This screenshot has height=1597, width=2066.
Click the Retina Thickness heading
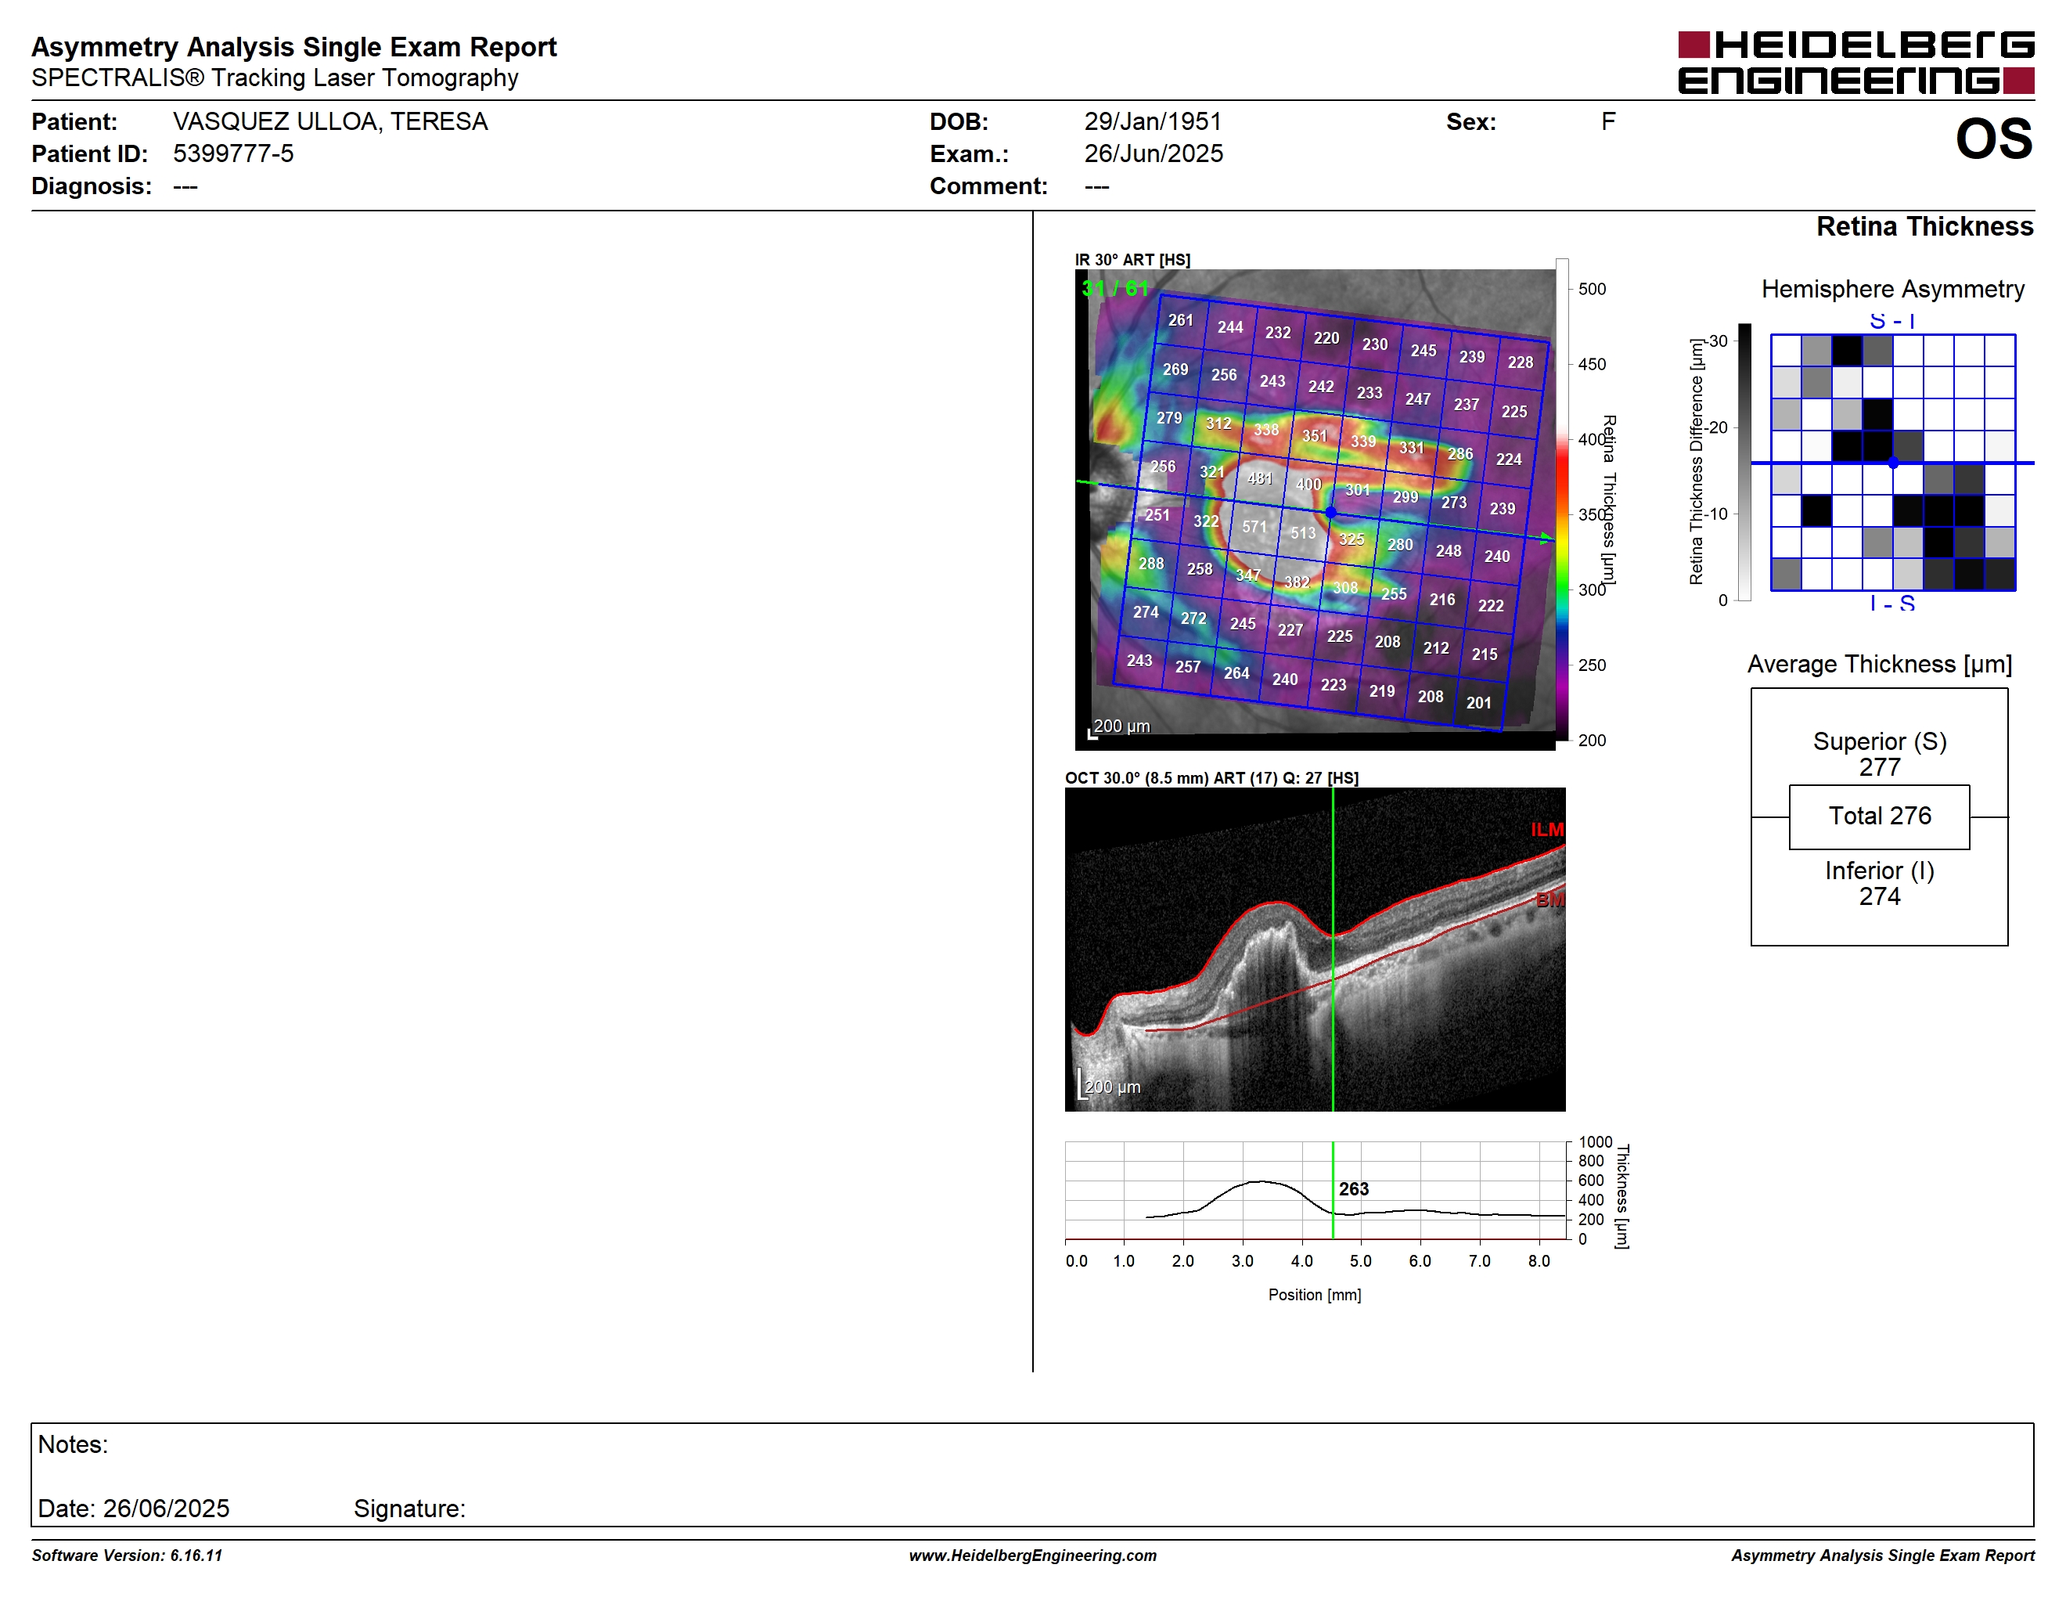1924,226
